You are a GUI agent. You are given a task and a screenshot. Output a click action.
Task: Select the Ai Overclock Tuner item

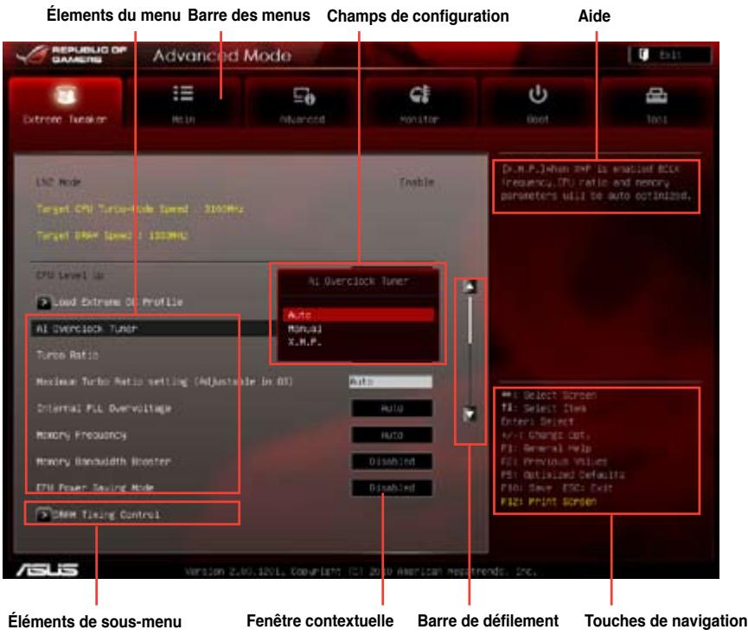[153, 329]
